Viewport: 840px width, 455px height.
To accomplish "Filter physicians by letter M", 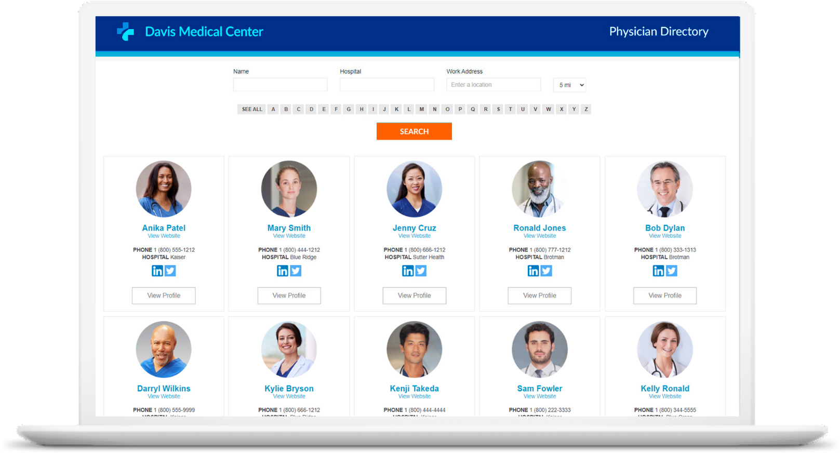I will pyautogui.click(x=422, y=109).
